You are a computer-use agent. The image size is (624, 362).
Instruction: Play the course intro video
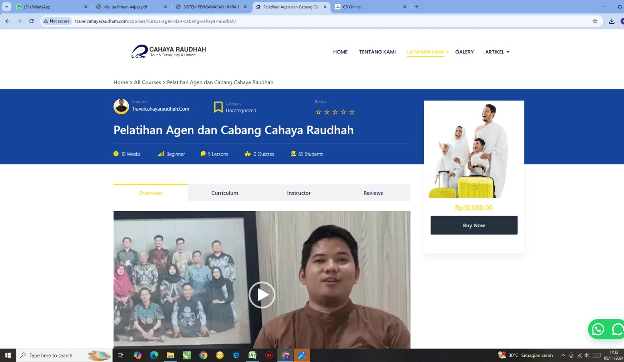pos(262,295)
